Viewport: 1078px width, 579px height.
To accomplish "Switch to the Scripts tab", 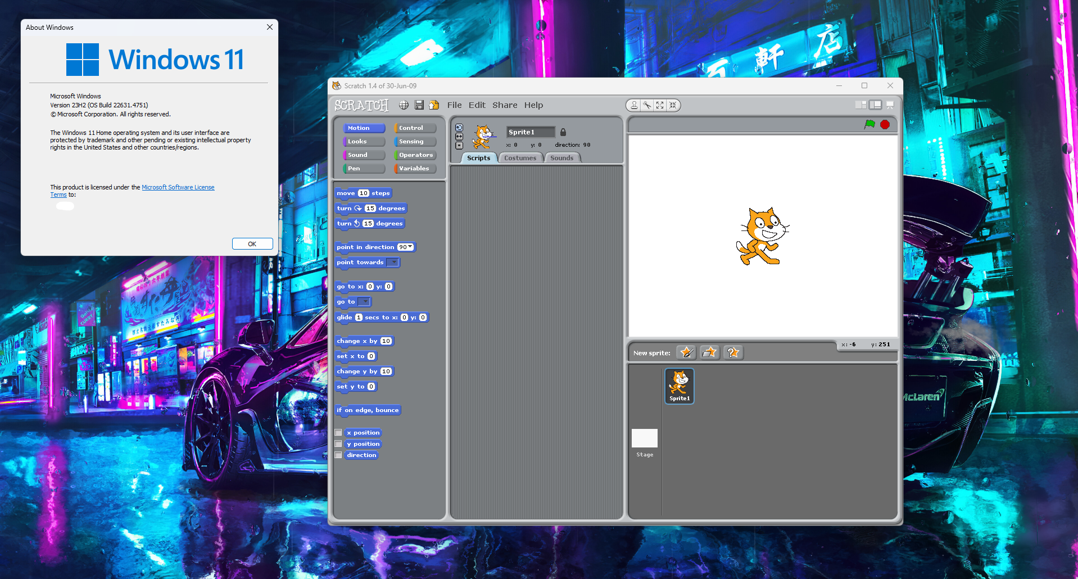I will pos(479,158).
